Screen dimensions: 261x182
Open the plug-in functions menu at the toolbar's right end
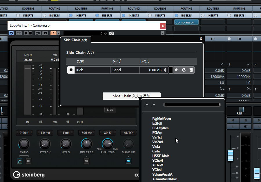pos(163,33)
